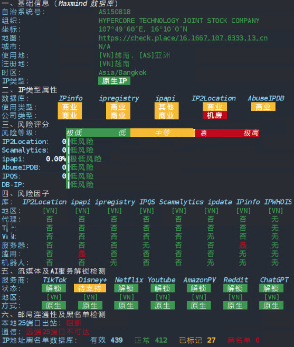Click the TikTok service header

pos(54,280)
